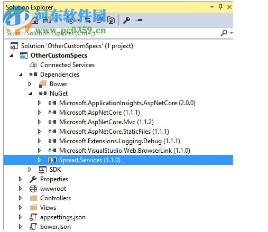Collapse all items using the toolbar icon
The image size is (268, 232).
(100, 21)
